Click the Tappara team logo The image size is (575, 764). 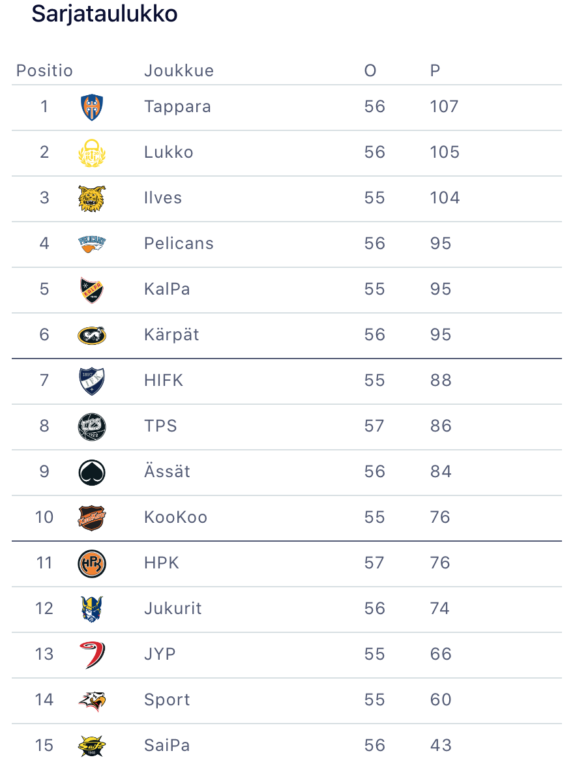click(91, 108)
